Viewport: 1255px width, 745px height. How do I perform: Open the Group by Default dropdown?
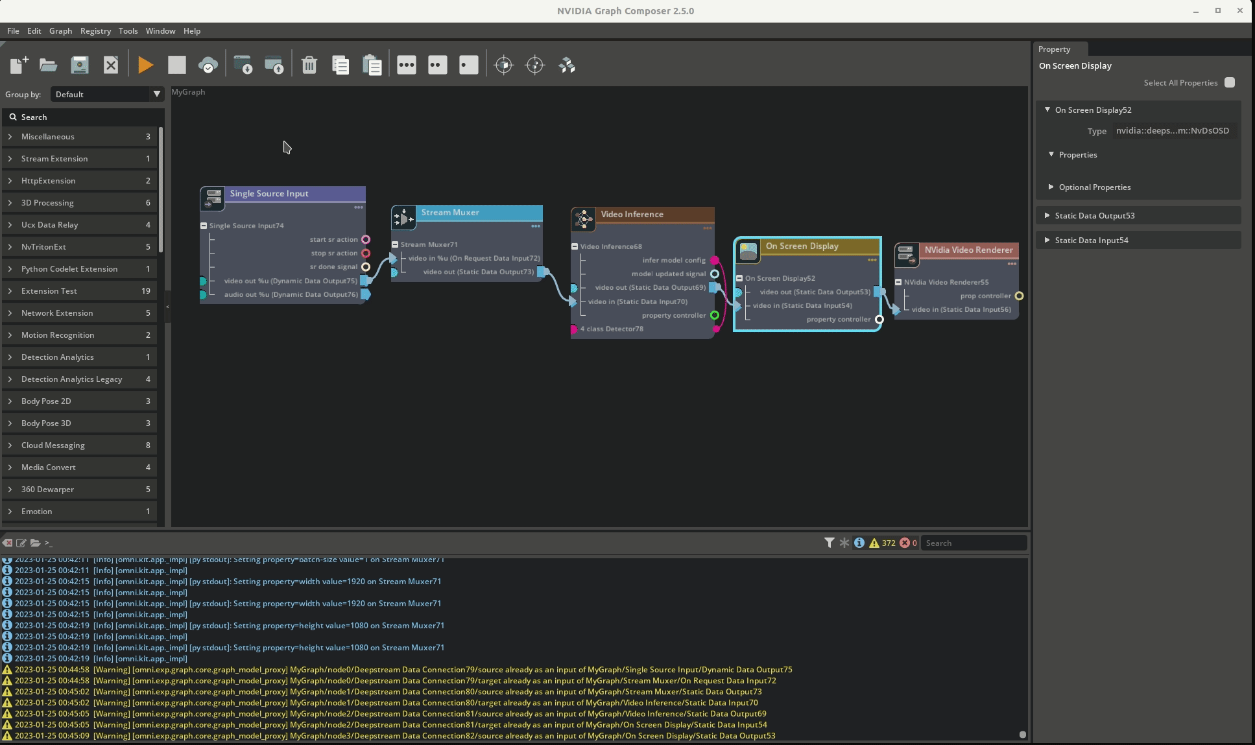coord(107,94)
